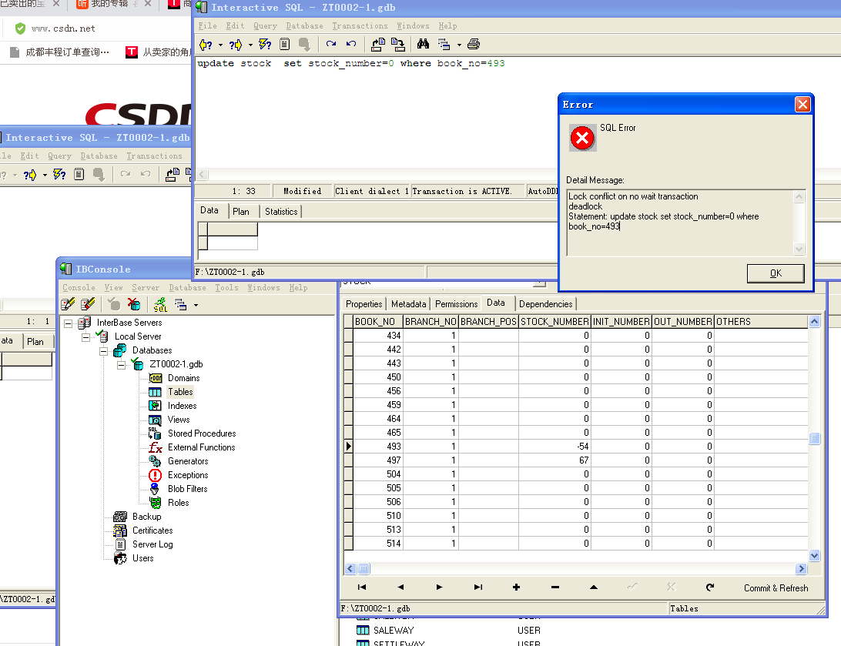841x646 pixels.
Task: Select Users in IBConsole tree
Action: pos(142,558)
